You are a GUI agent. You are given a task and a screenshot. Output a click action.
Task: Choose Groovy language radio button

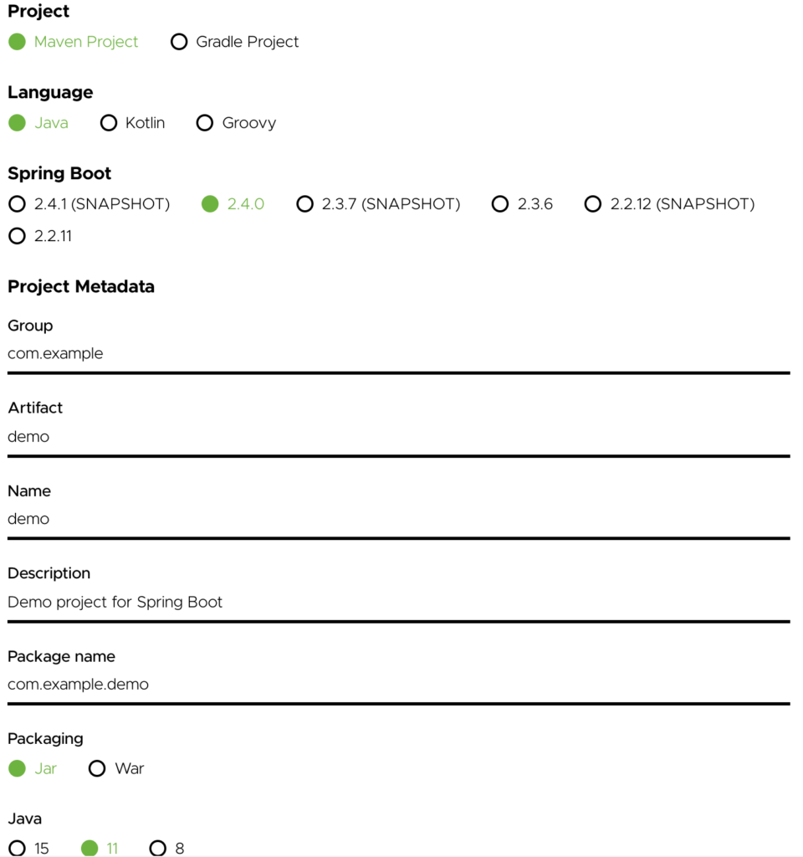point(204,123)
